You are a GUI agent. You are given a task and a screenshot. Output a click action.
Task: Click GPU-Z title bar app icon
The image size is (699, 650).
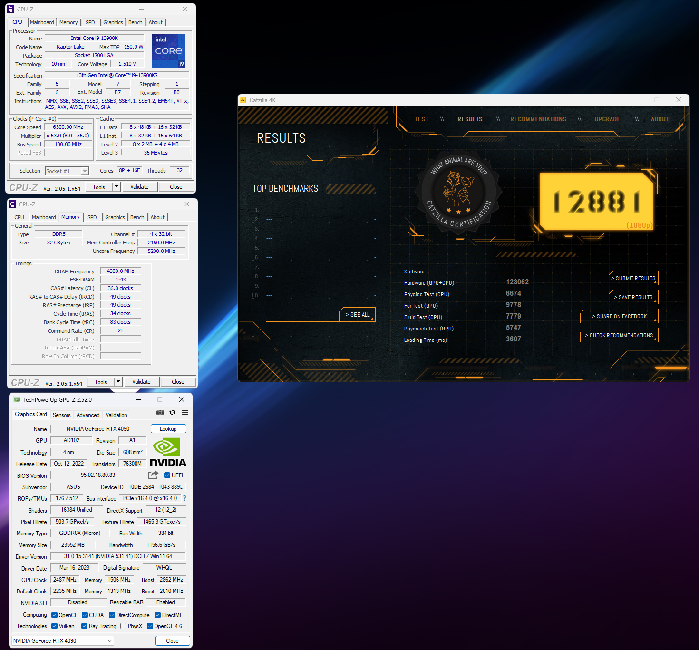pos(17,399)
